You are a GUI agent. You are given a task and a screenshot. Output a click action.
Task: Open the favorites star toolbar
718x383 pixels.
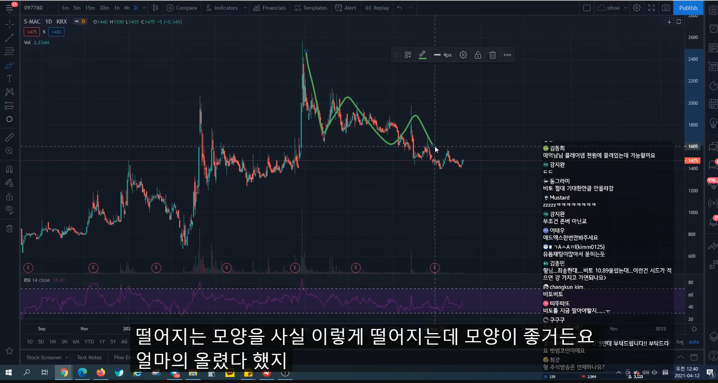10,351
